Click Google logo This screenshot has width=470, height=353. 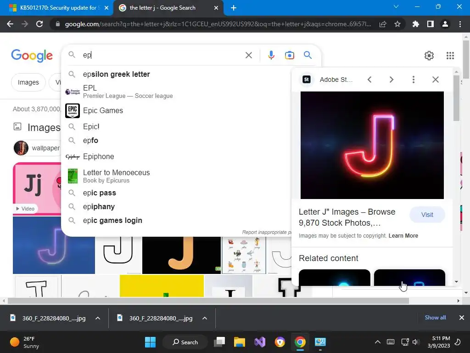coord(32,56)
